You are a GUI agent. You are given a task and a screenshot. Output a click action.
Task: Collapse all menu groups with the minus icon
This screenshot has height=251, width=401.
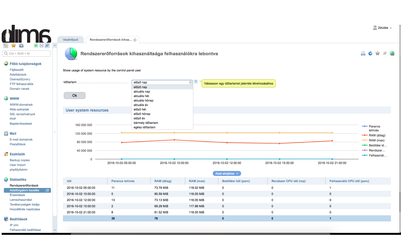41,45
